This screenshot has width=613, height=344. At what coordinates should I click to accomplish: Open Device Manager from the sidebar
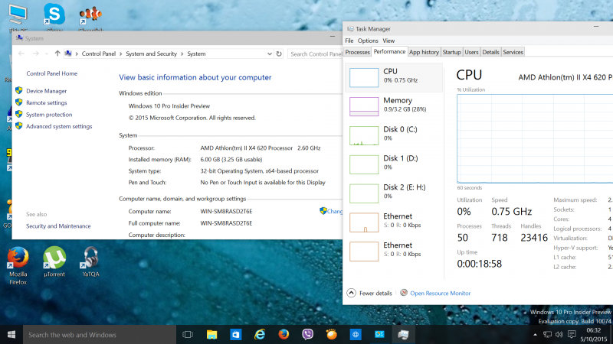(x=47, y=91)
